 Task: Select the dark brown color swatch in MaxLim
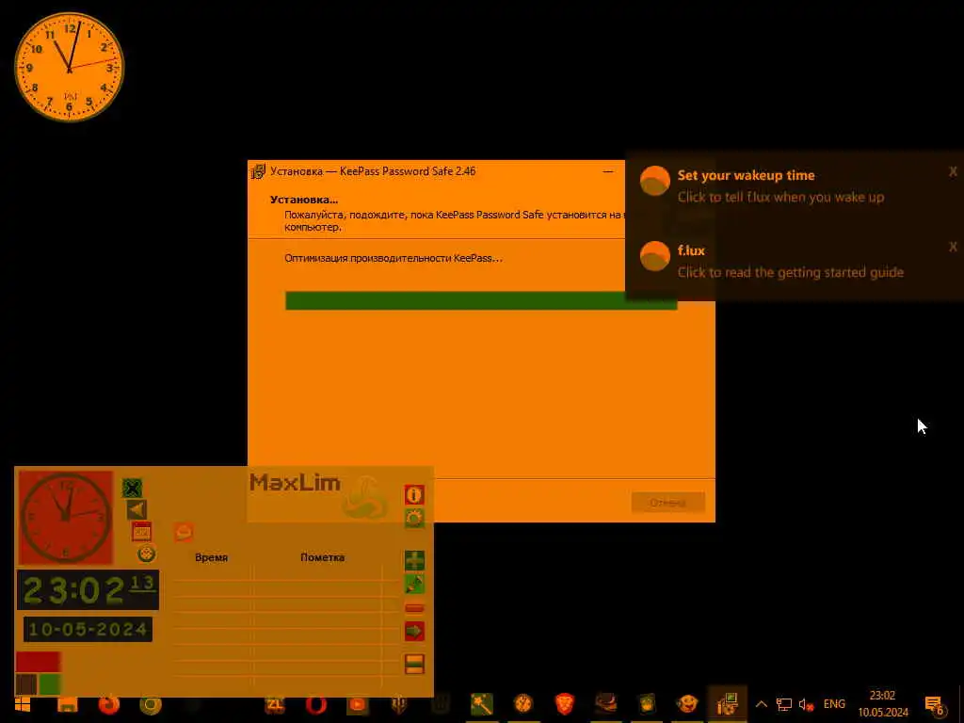tap(26, 683)
